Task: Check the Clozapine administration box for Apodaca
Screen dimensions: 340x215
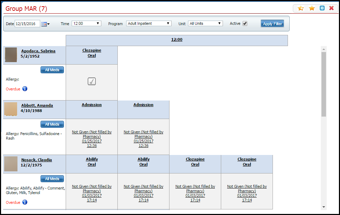Action: [92, 81]
